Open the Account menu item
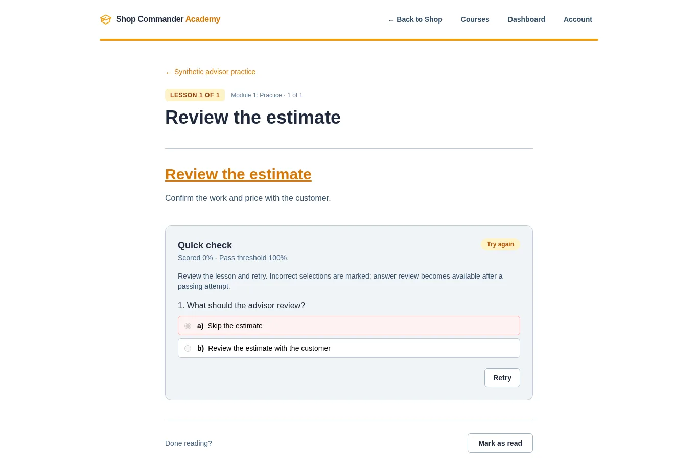This screenshot has width=698, height=460. (x=577, y=19)
